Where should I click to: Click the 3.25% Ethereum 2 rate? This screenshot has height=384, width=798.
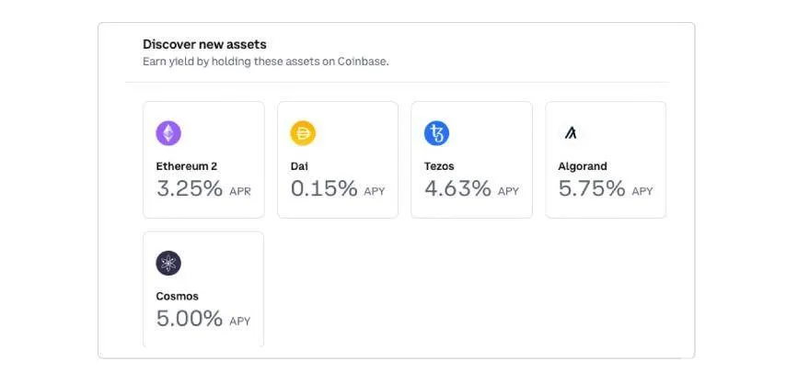coord(190,189)
